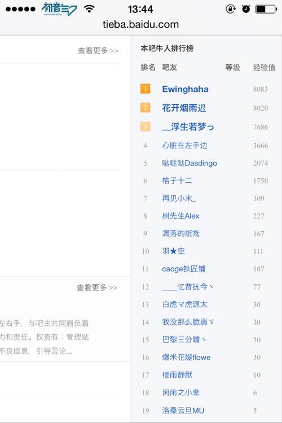Tap the Wi-Fi status icon

[x=89, y=8]
